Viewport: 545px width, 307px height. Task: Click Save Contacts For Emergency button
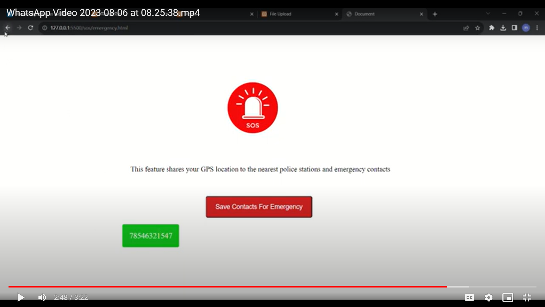click(259, 207)
